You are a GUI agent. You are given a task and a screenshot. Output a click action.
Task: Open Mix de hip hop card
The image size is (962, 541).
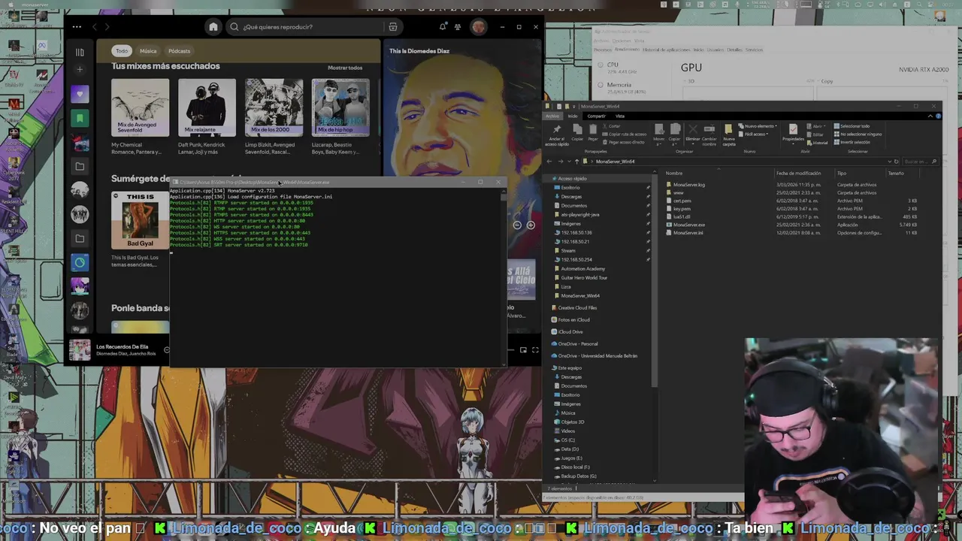(x=340, y=117)
